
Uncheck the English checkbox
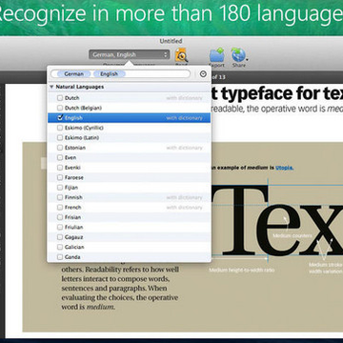click(60, 118)
